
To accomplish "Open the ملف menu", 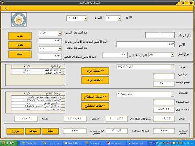I will 6,9.
